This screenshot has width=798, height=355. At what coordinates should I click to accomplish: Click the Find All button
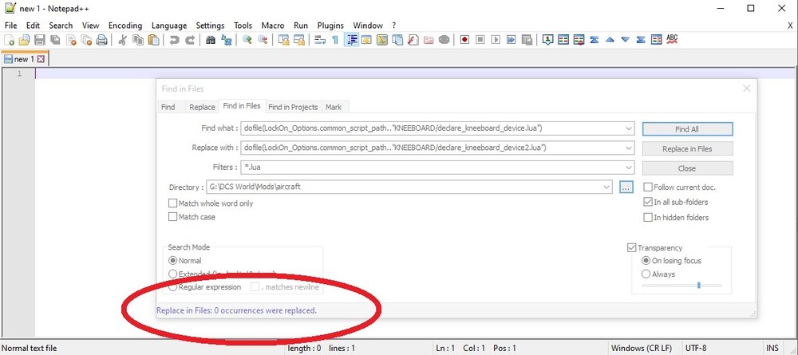688,129
